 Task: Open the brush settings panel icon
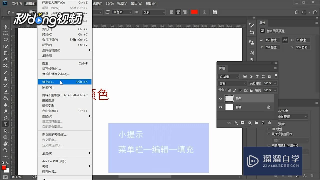pos(252,25)
